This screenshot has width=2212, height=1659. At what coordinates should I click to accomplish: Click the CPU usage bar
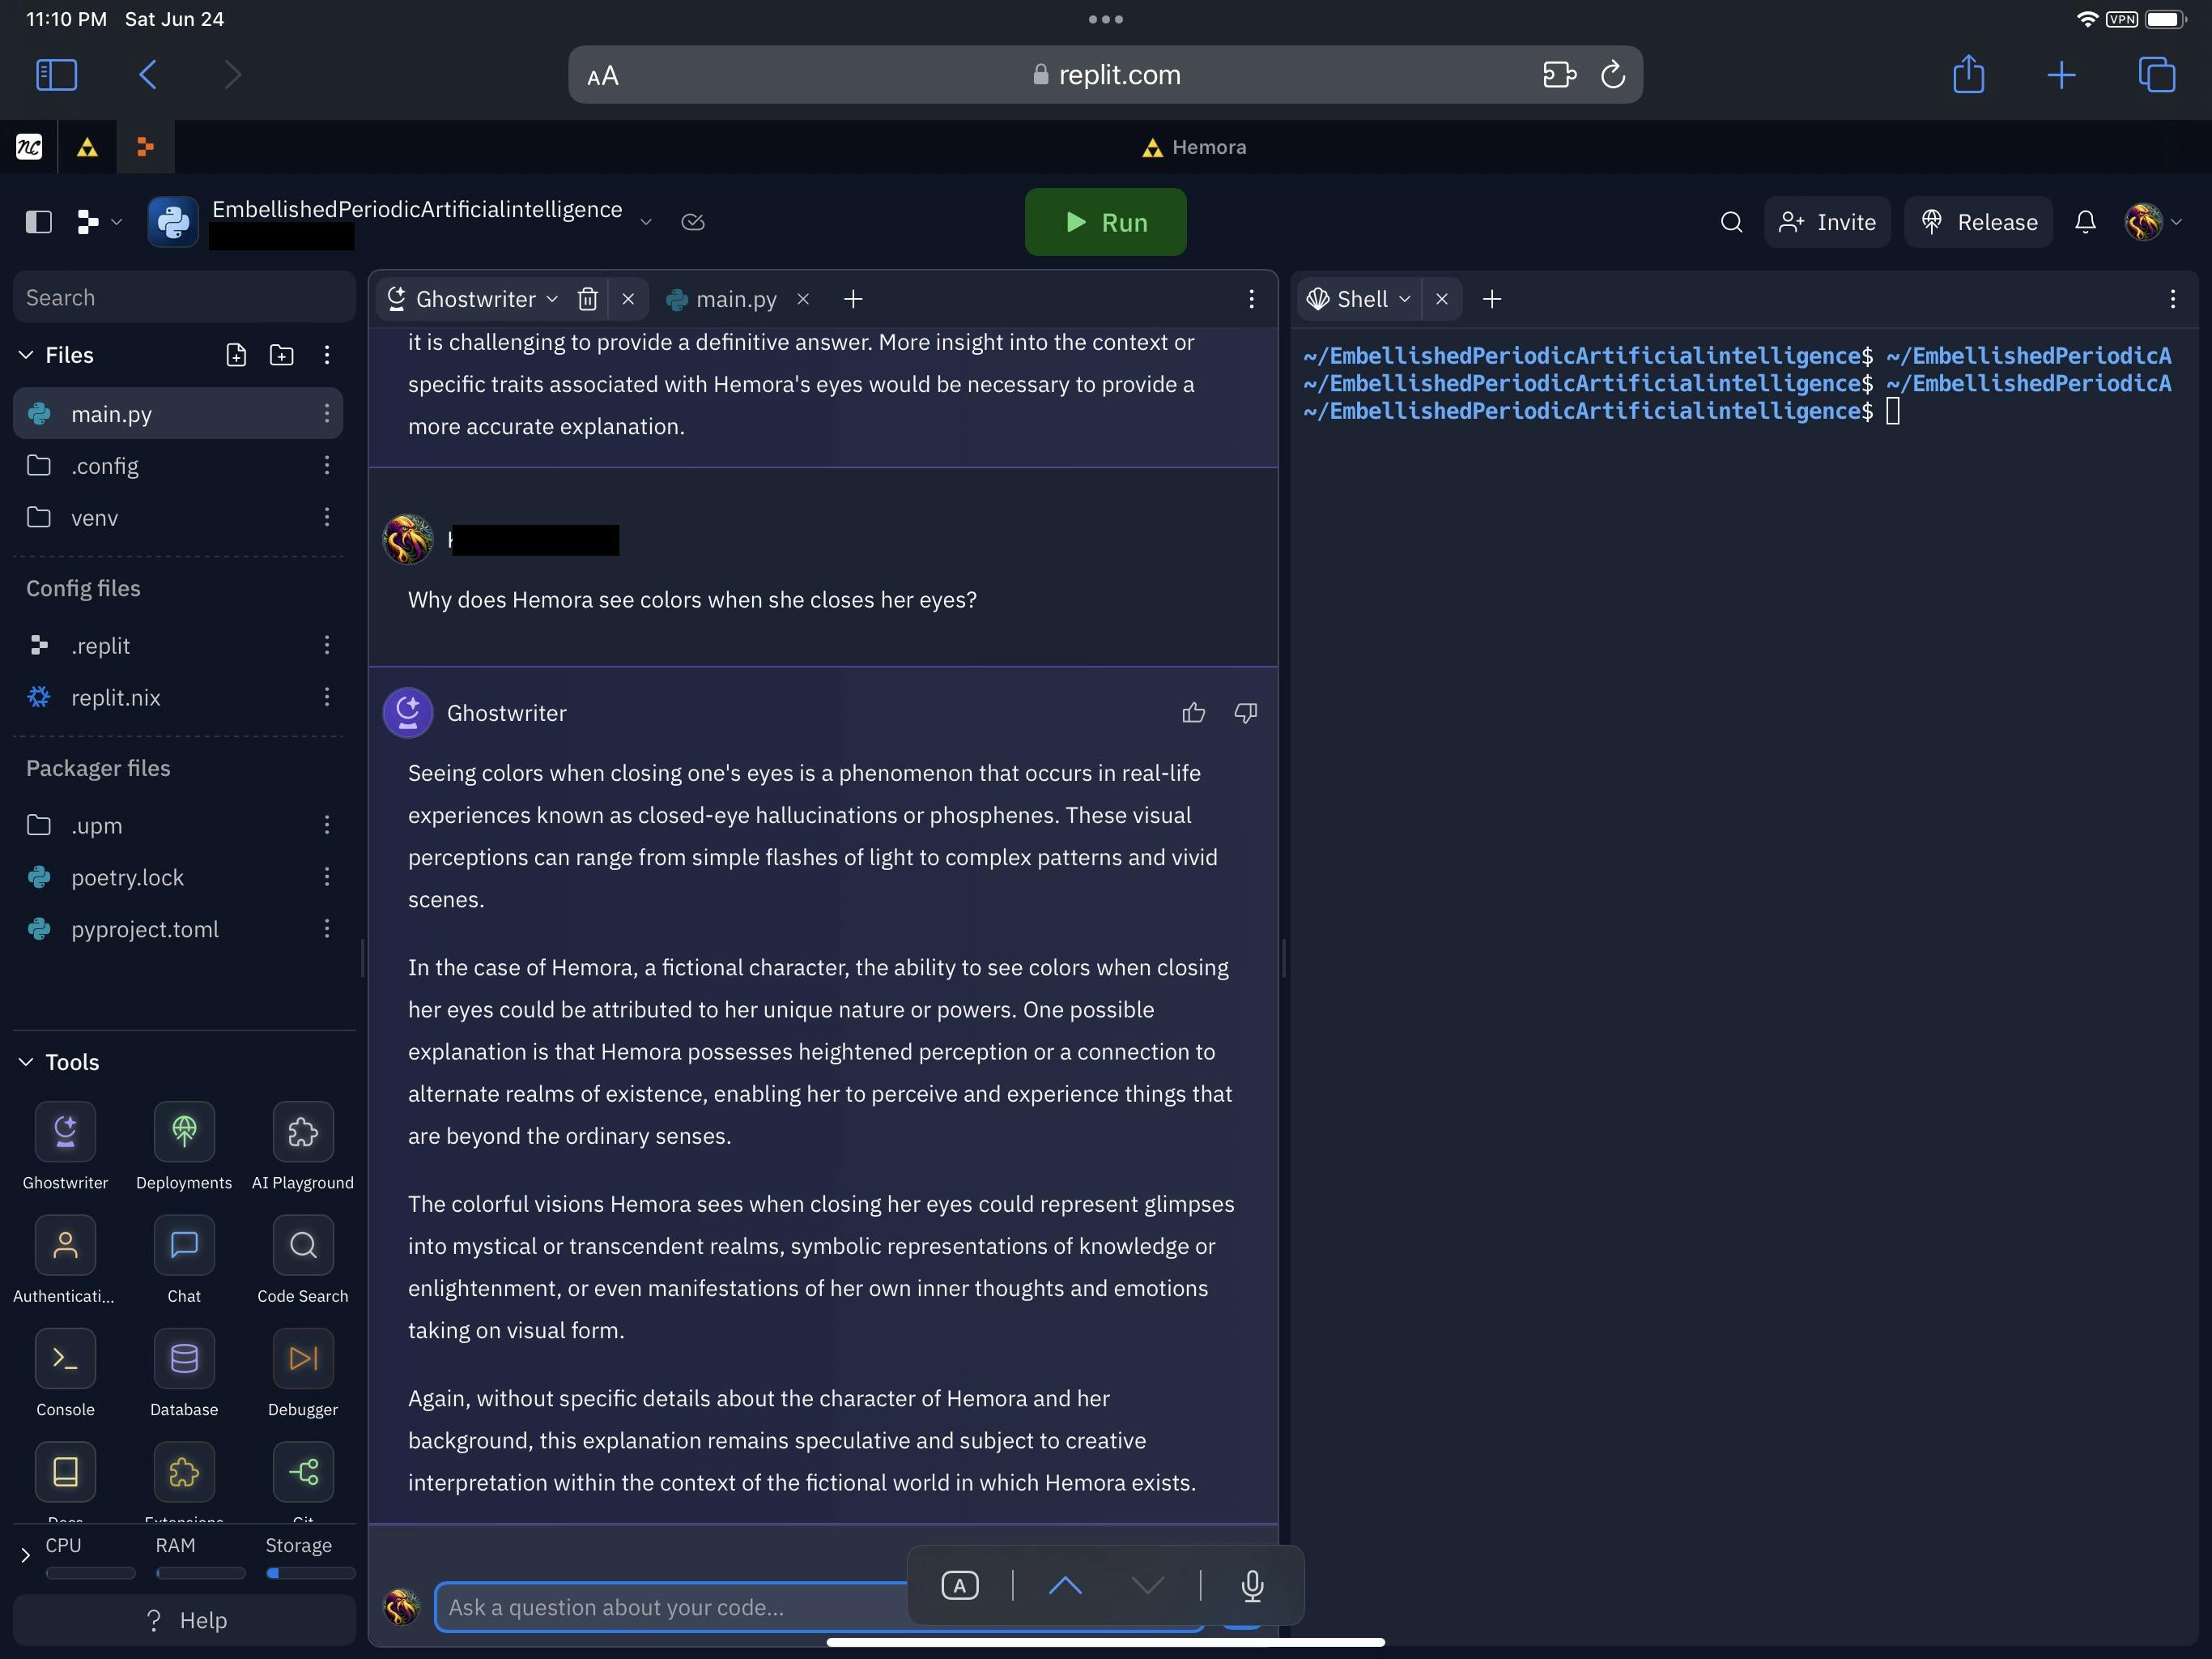pos(90,1573)
